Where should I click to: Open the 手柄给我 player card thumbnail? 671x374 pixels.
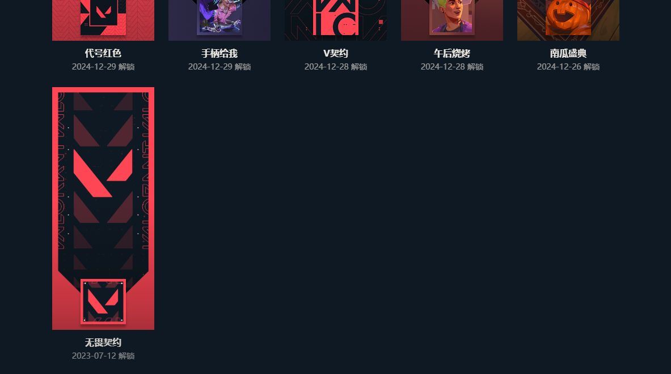tap(220, 20)
